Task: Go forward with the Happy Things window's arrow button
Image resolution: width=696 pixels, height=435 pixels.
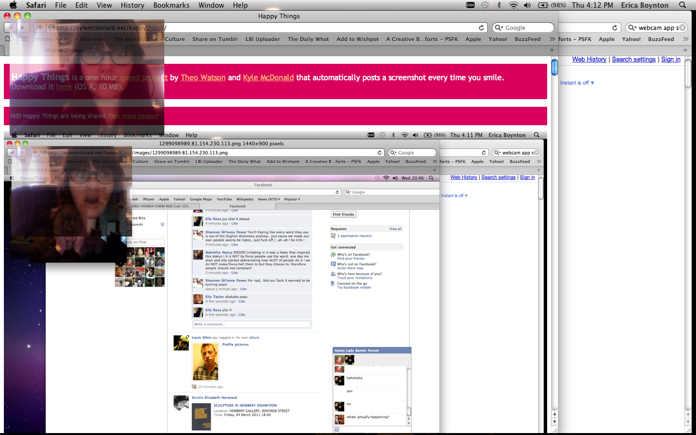Action: click(x=22, y=28)
